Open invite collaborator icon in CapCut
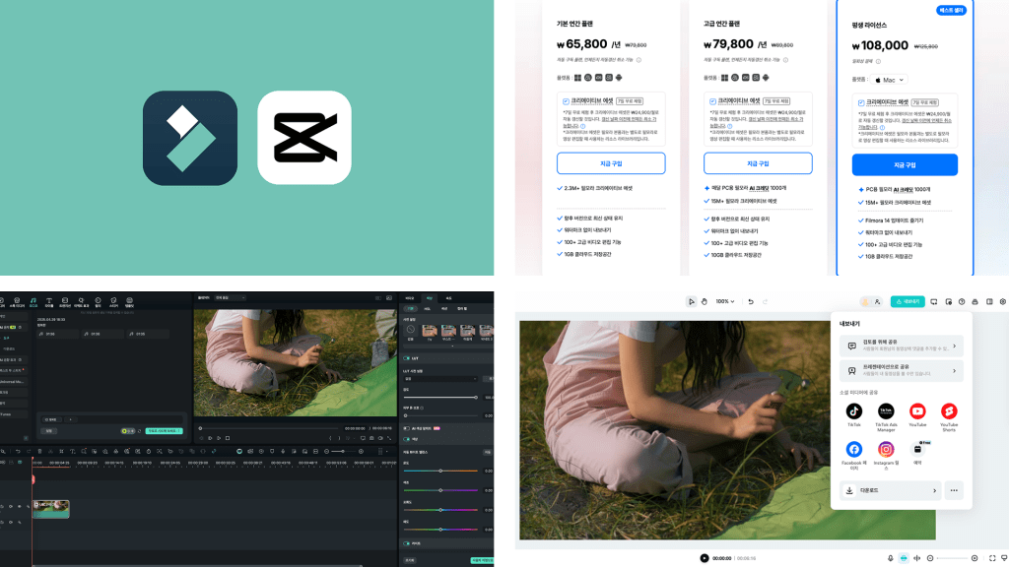This screenshot has height=567, width=1009. (x=877, y=301)
